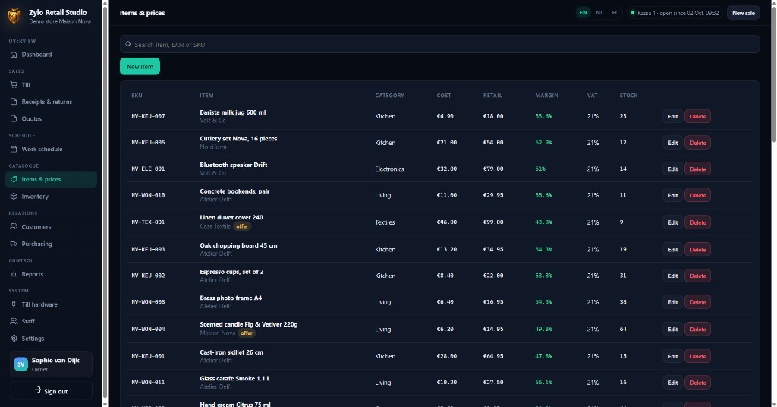Image resolution: width=777 pixels, height=407 pixels.
Task: Click the RETAIL column header
Action: click(492, 96)
